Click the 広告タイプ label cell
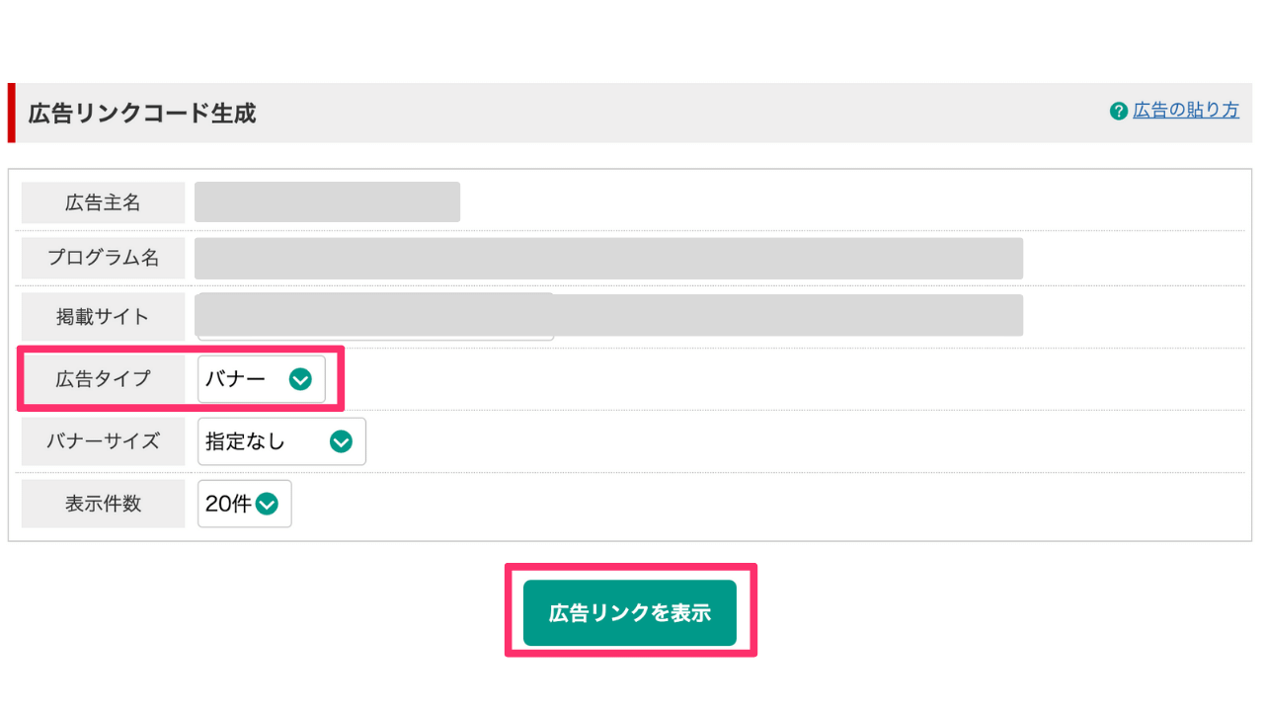 [103, 379]
